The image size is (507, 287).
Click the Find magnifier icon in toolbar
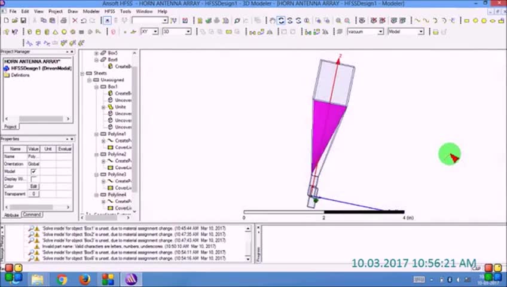pos(237,21)
